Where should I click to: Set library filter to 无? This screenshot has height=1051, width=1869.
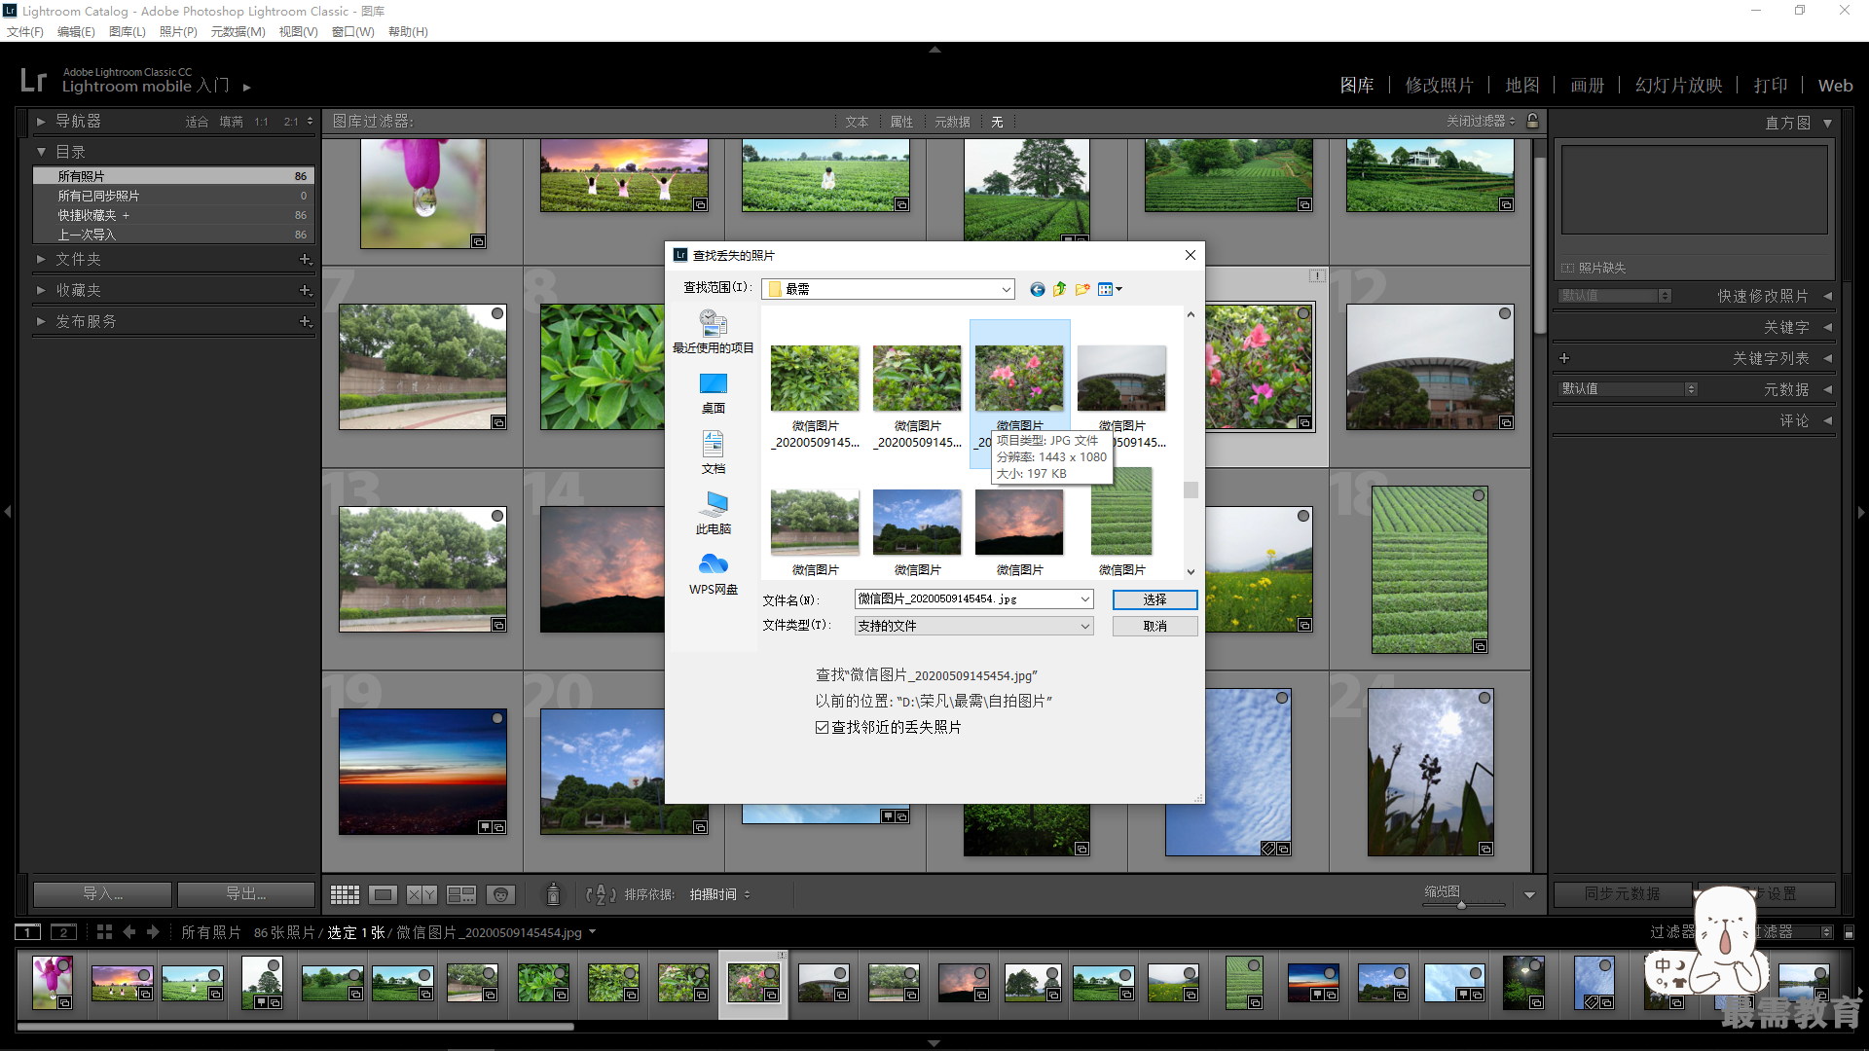[x=997, y=122]
